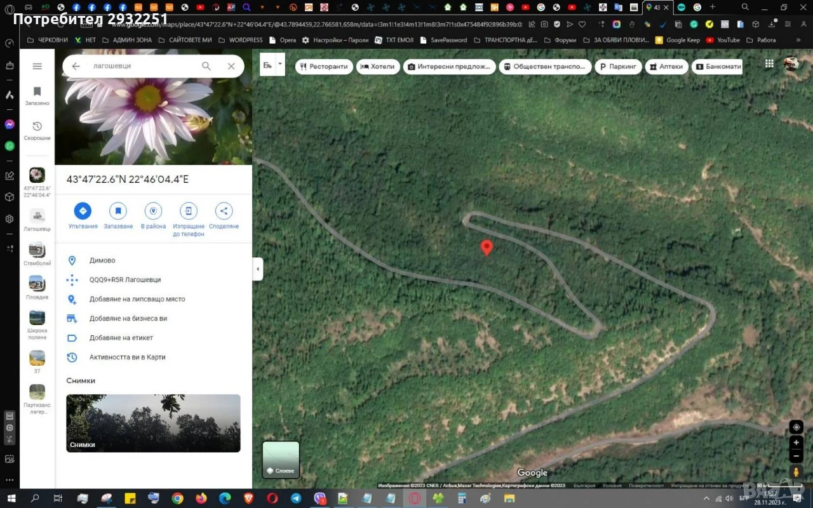The width and height of the screenshot is (813, 508).
Task: Filter map by Parking (Паркинг)
Action: [x=617, y=67]
